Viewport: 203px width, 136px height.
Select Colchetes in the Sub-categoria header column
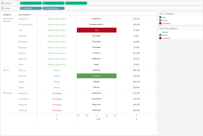click(23, 36)
